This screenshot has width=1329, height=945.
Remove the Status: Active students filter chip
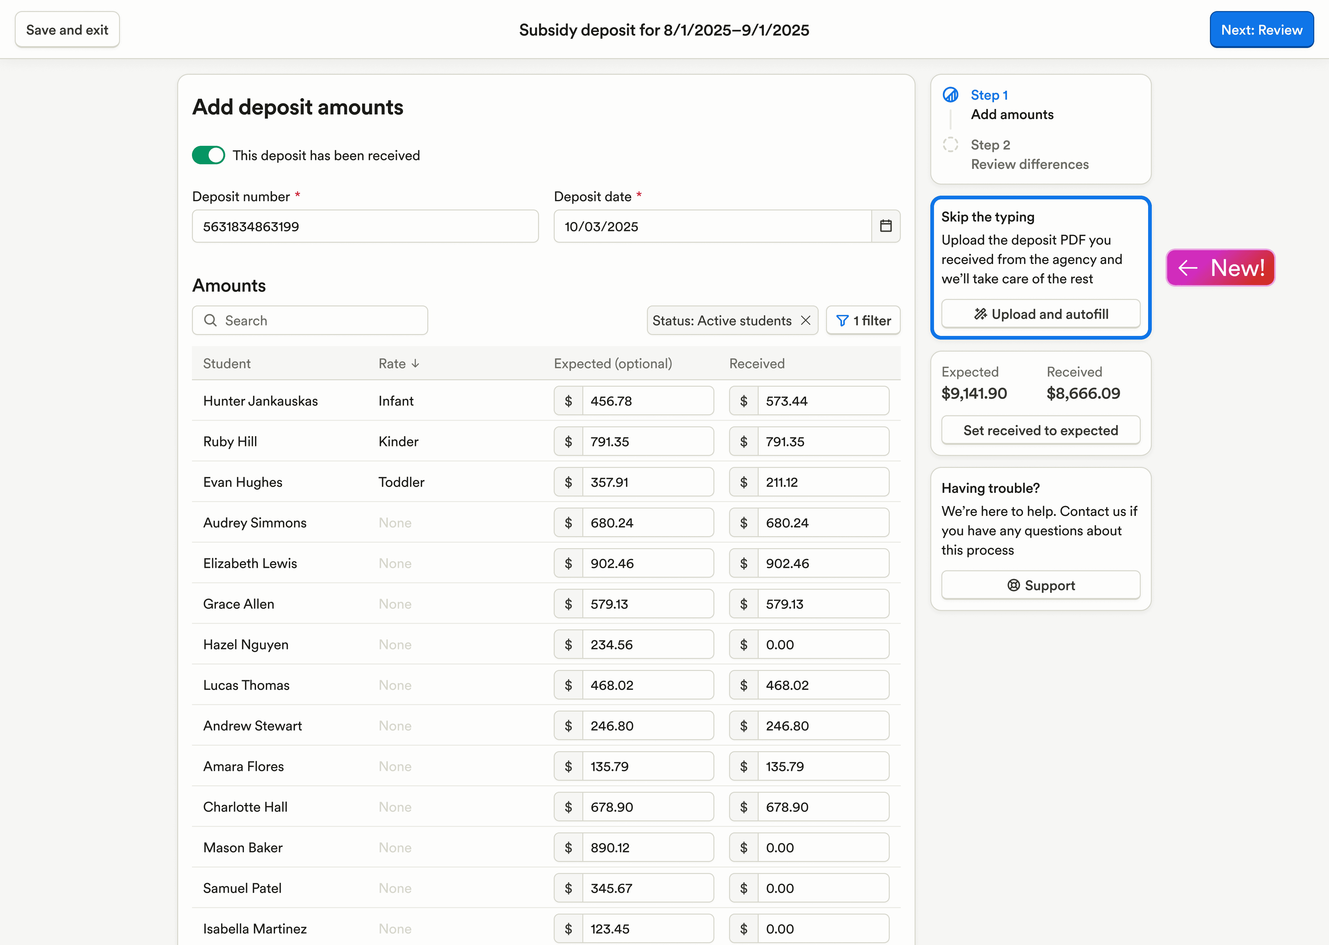805,321
